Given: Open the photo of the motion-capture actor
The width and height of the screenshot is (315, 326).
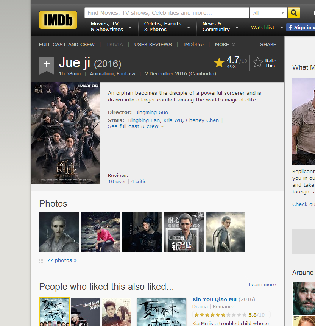Looking at the screenshot, I should pyautogui.click(x=142, y=232).
